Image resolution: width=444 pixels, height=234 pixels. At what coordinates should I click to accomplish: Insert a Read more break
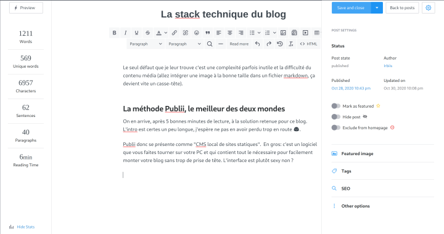point(239,44)
